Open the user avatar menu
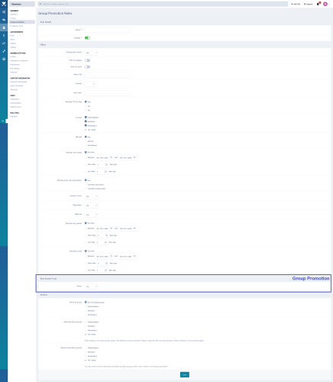The height and width of the screenshot is (382, 333). point(325,4)
